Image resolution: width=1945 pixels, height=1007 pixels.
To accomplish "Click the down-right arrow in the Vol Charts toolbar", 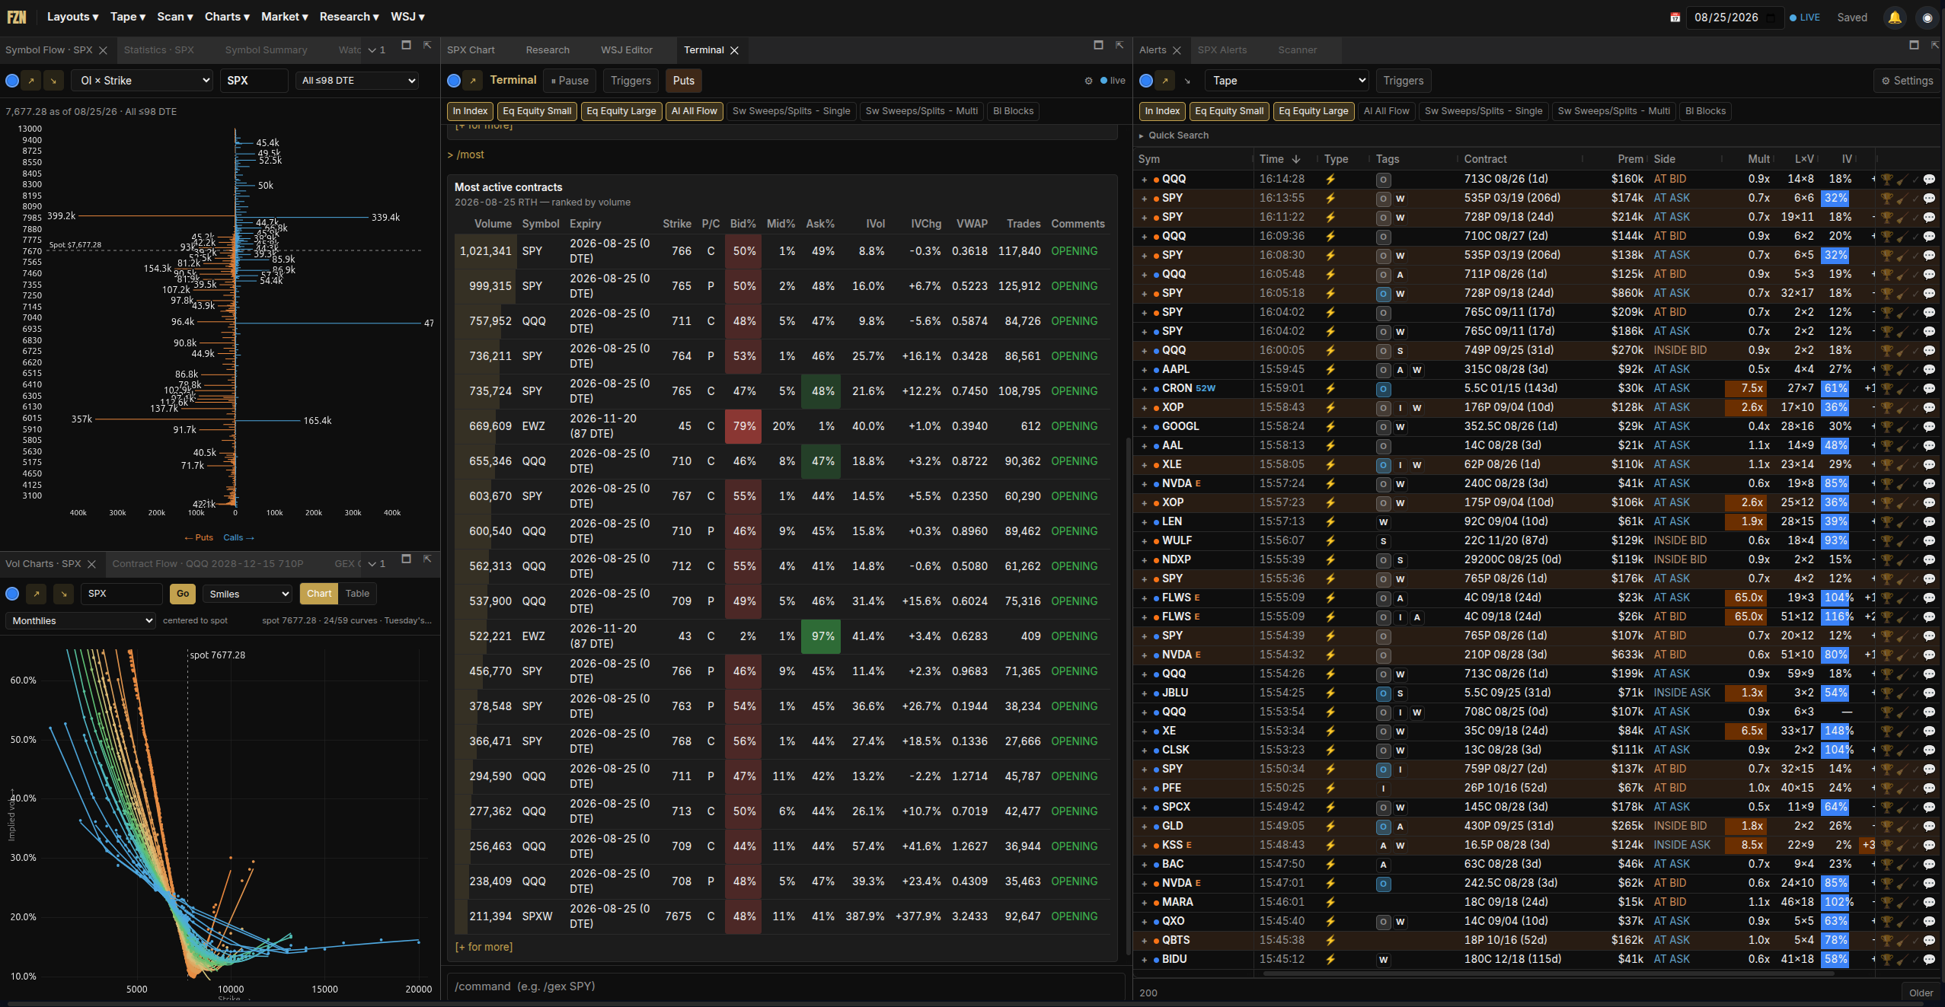I will pyautogui.click(x=64, y=594).
